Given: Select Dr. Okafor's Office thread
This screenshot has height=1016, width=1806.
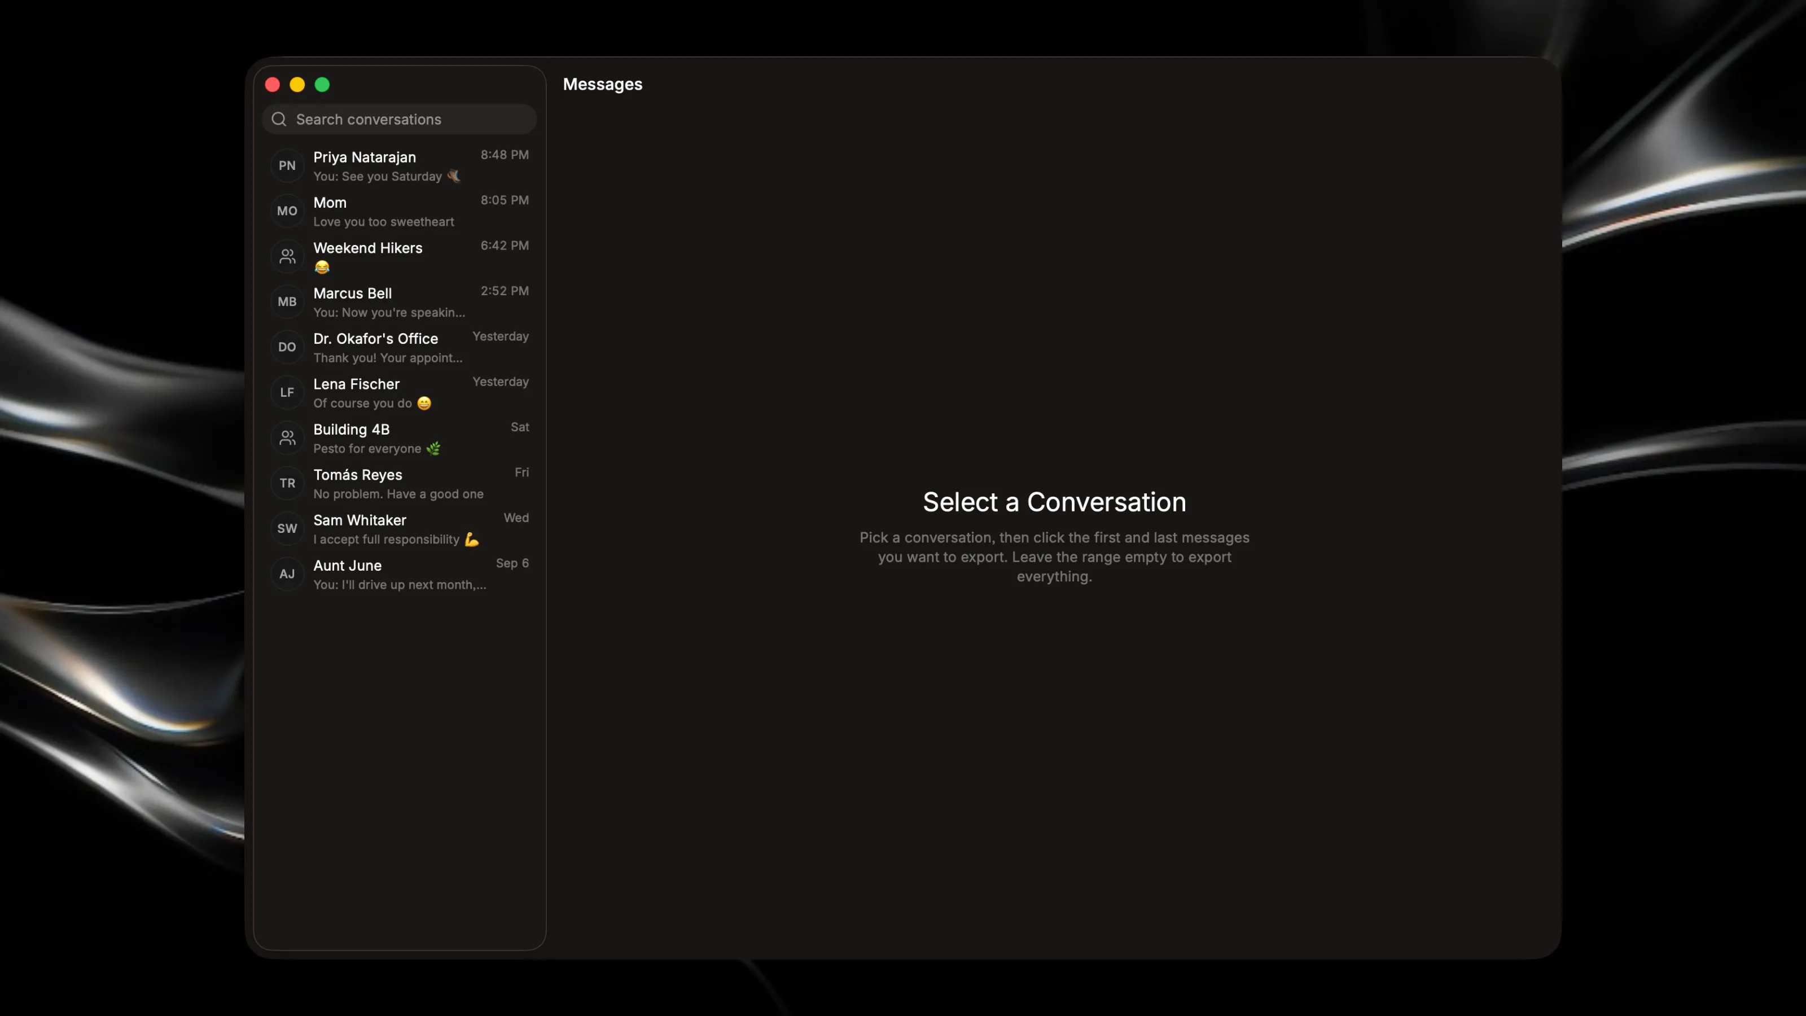Looking at the screenshot, I should tap(400, 348).
